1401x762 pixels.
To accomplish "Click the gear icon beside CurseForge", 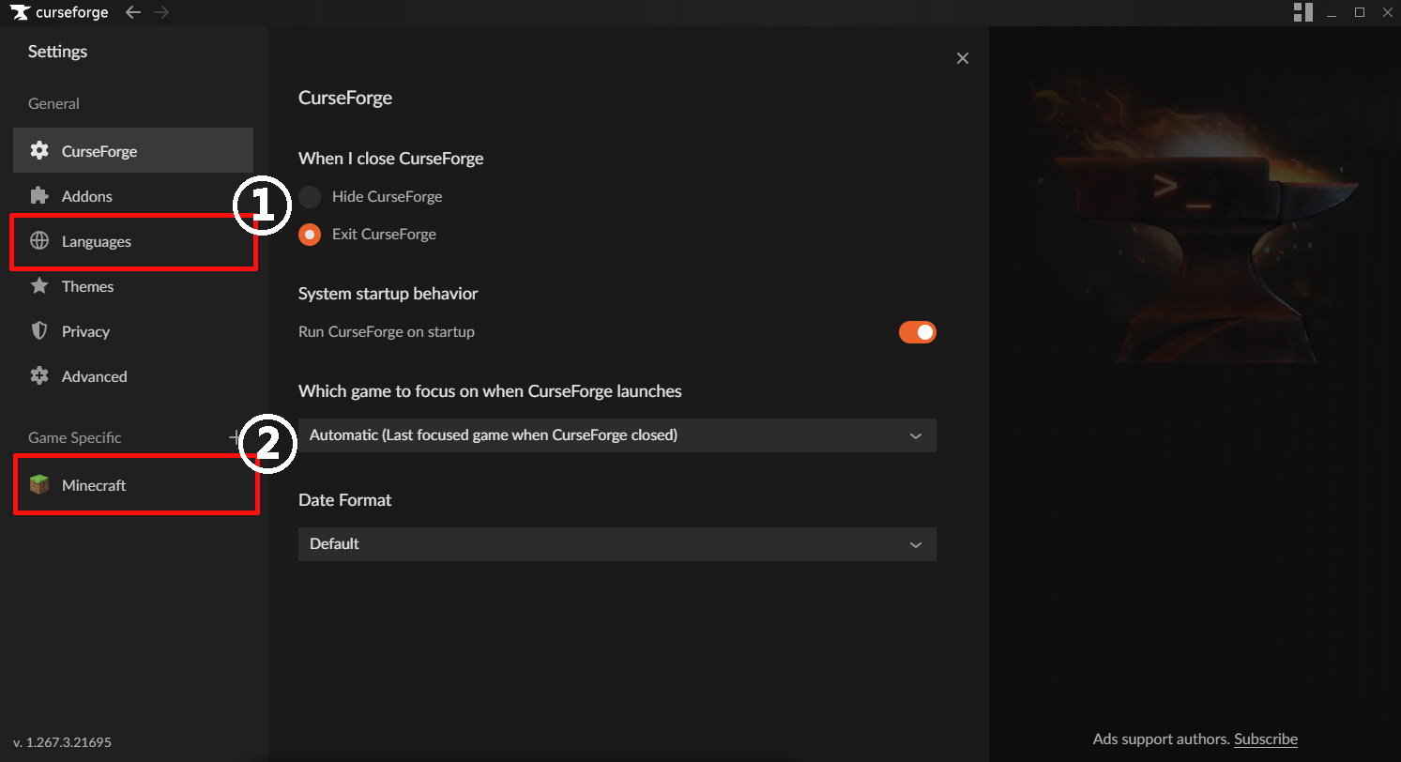I will 39,150.
